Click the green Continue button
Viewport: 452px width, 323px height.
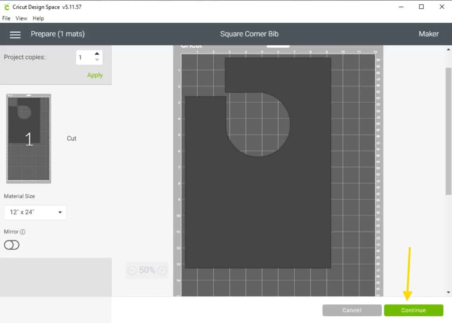414,310
